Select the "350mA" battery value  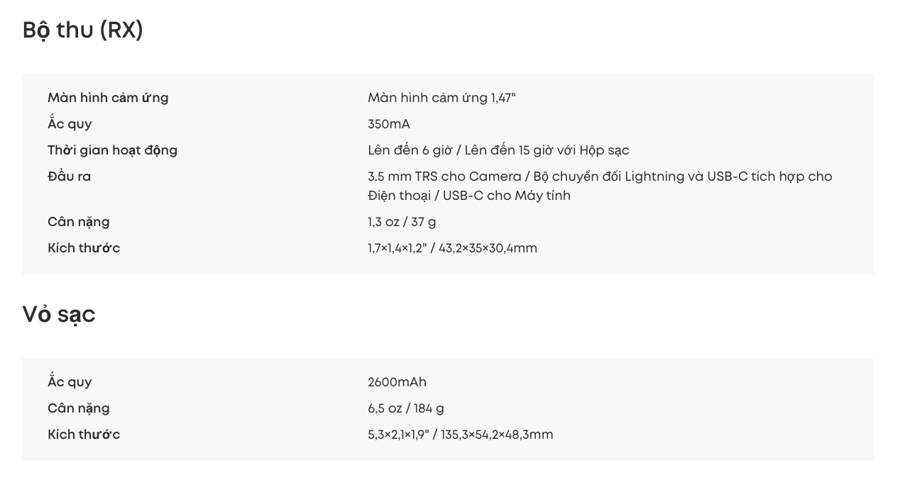coord(389,124)
